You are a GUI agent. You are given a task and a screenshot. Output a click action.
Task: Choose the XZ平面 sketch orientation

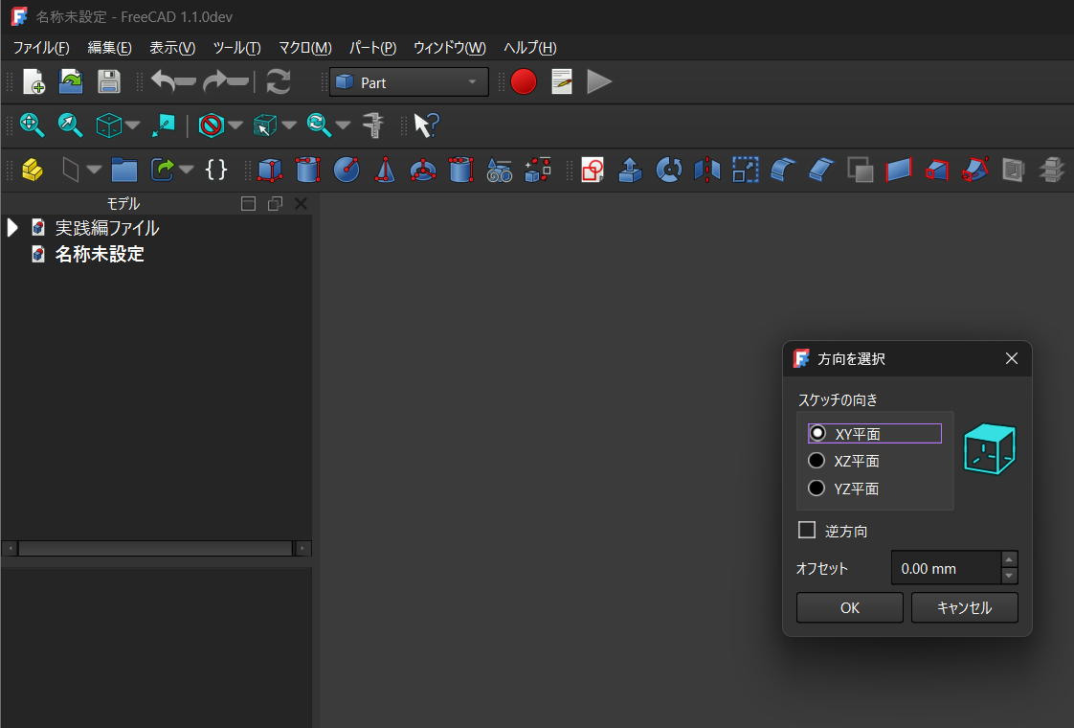click(817, 461)
